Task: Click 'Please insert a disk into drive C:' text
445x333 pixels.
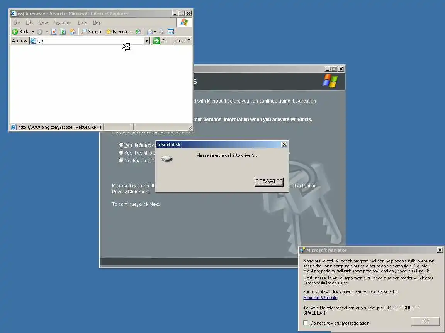Action: click(x=227, y=155)
